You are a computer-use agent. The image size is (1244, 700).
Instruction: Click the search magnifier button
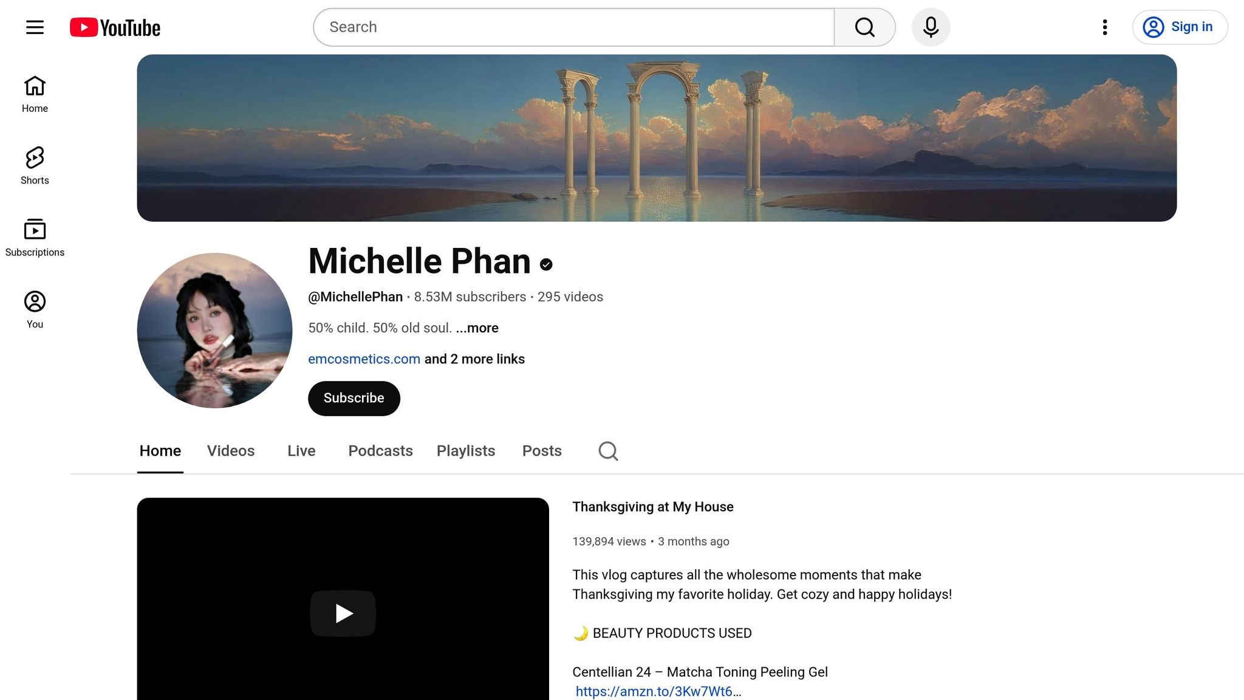tap(865, 27)
